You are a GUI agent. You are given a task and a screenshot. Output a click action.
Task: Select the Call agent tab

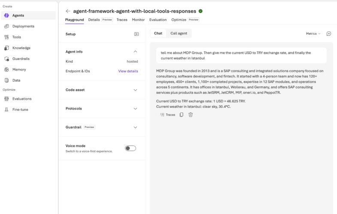pyautogui.click(x=179, y=33)
